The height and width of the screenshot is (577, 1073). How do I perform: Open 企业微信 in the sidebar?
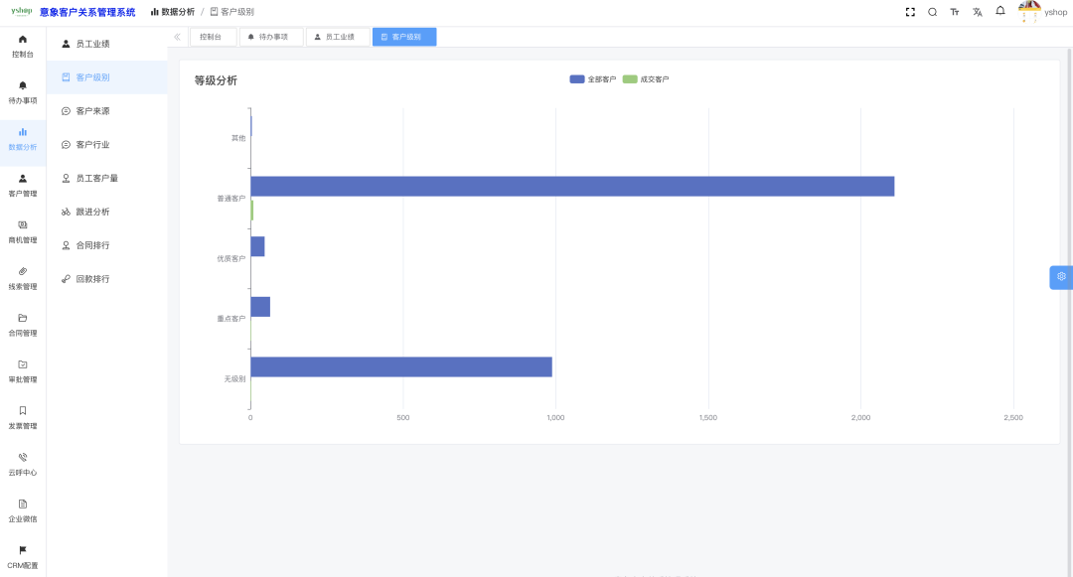point(22,510)
